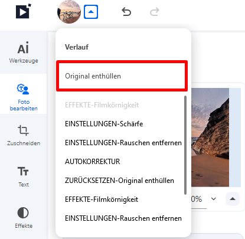Select the Foto bearbeiten tool
The image size is (245, 239).
click(x=24, y=97)
